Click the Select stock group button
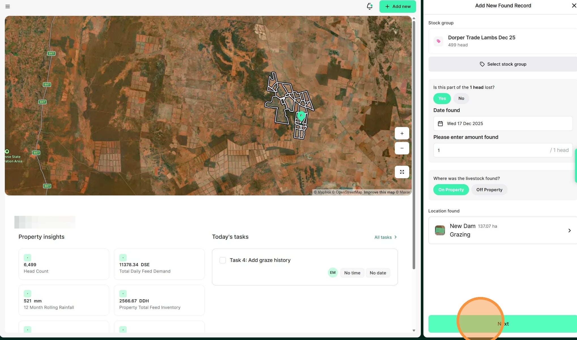The height and width of the screenshot is (340, 577). 502,64
